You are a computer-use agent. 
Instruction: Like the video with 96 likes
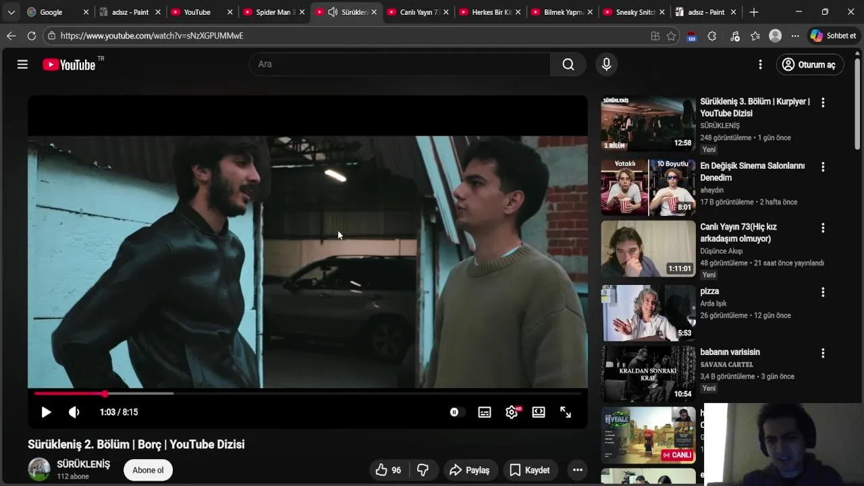(389, 470)
